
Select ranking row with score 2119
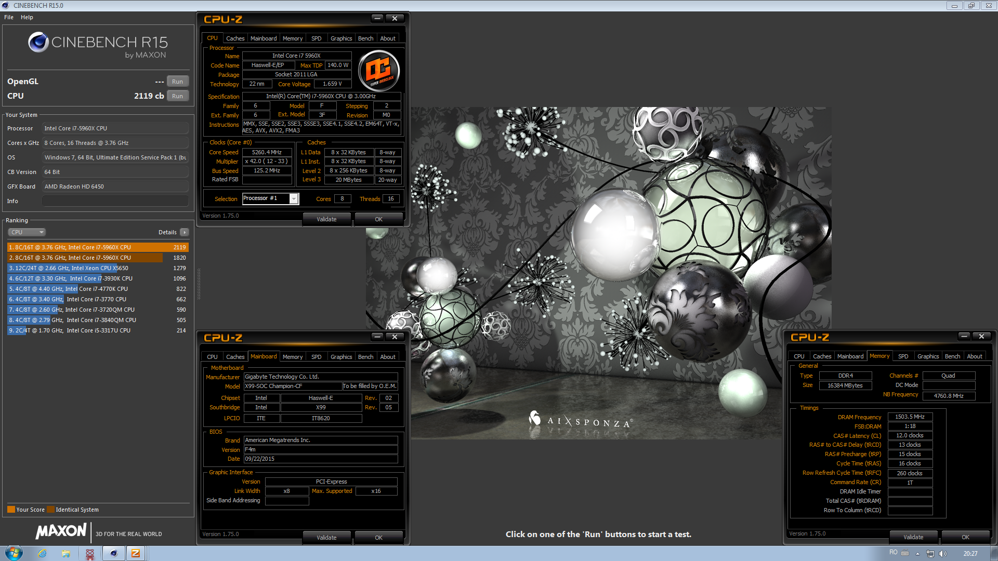point(98,247)
